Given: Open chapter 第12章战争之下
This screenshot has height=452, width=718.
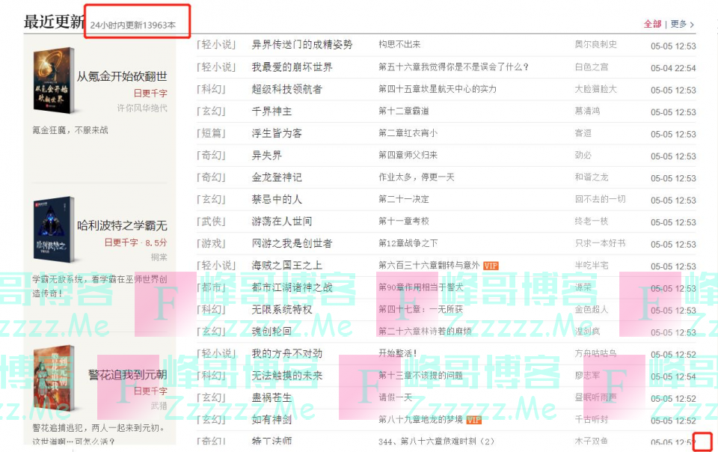Looking at the screenshot, I should point(408,243).
